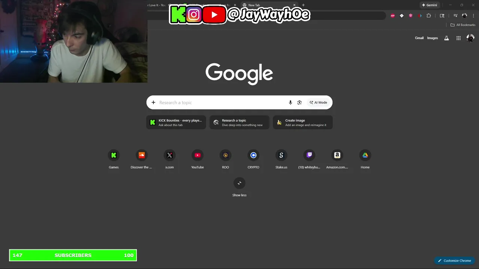Select the Create image suggestion chip
Viewport: 479px width, 269px height.
[303, 122]
